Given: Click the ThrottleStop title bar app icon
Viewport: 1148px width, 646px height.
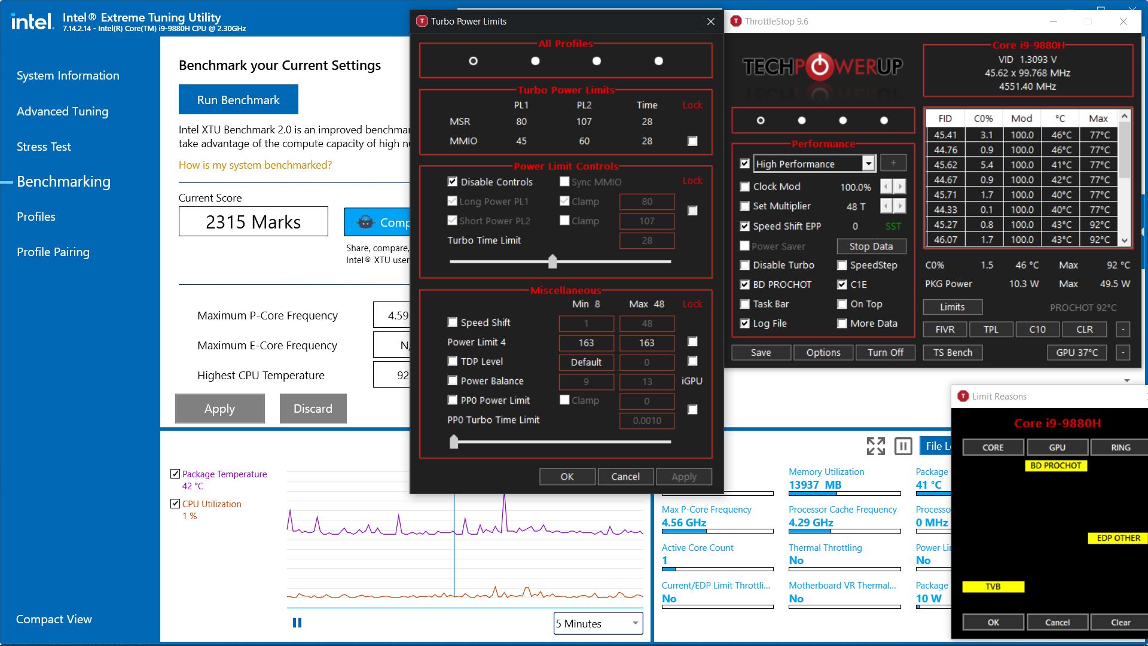Looking at the screenshot, I should tap(736, 21).
